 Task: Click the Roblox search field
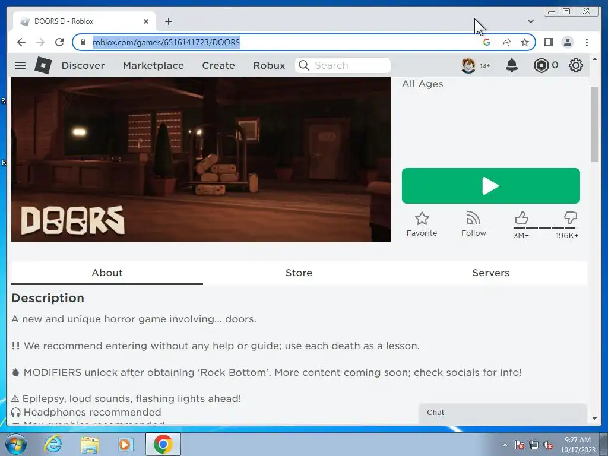(x=343, y=65)
